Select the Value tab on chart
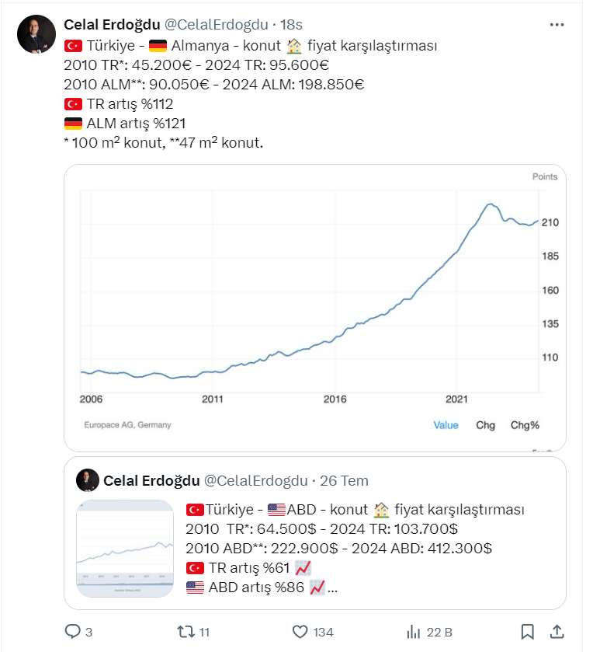The height and width of the screenshot is (652, 593). [446, 425]
